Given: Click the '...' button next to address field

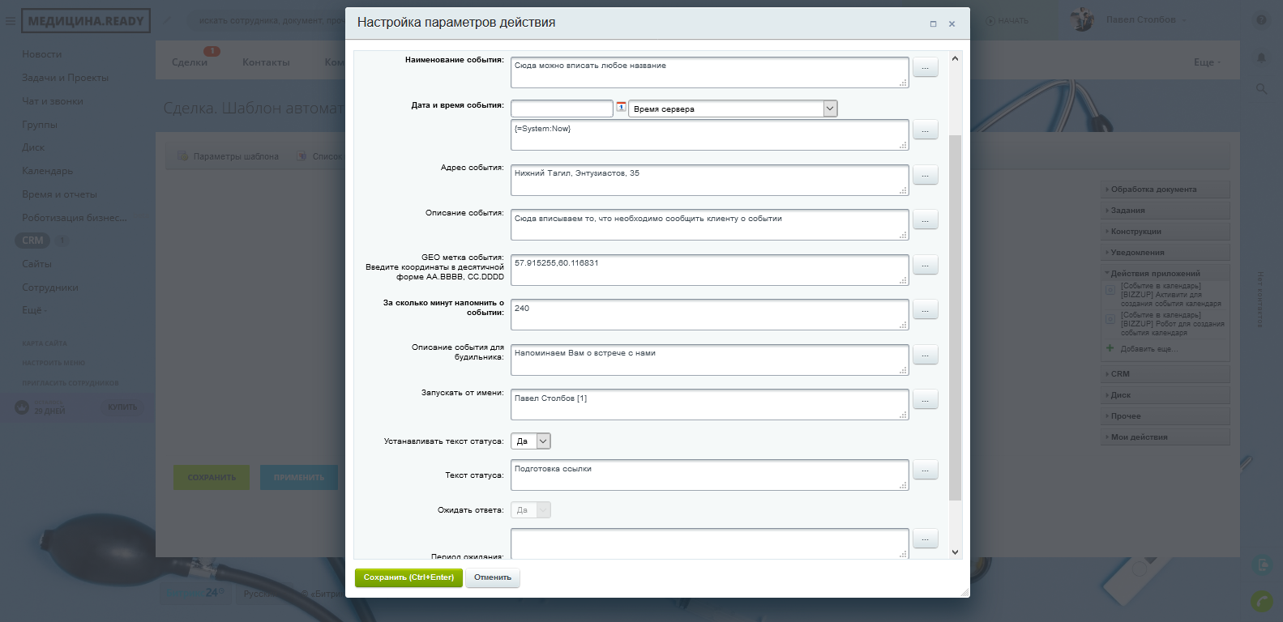Looking at the screenshot, I should pyautogui.click(x=925, y=176).
